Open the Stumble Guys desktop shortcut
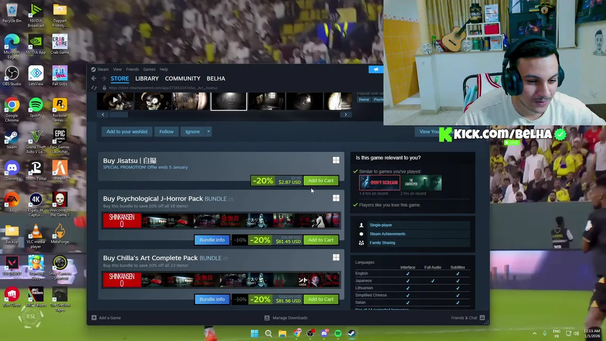 [36, 268]
